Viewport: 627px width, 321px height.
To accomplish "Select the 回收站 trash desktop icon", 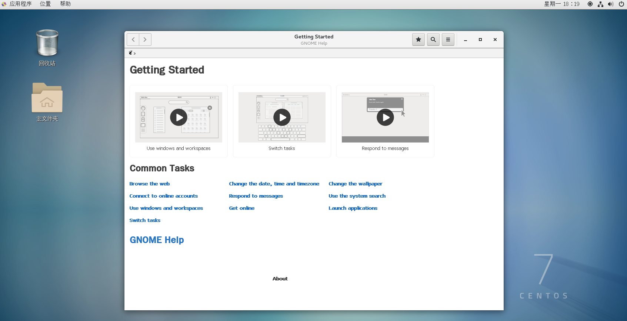I will (47, 48).
